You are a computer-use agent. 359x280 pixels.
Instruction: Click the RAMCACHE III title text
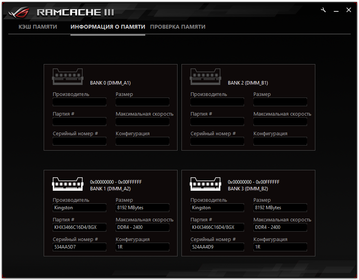(x=75, y=12)
